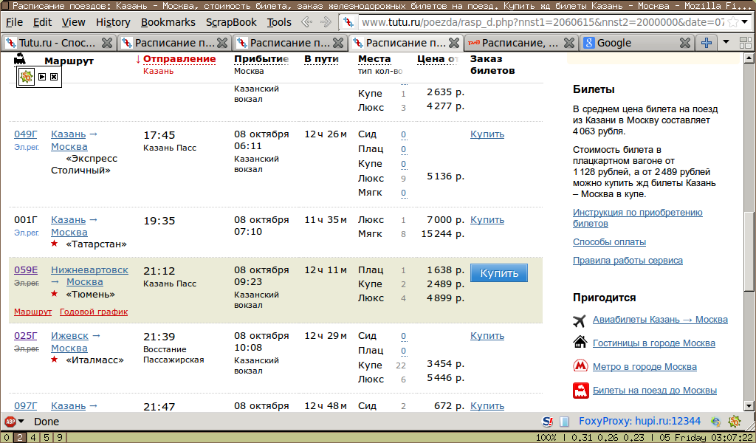Click the red metro M icon

click(580, 366)
